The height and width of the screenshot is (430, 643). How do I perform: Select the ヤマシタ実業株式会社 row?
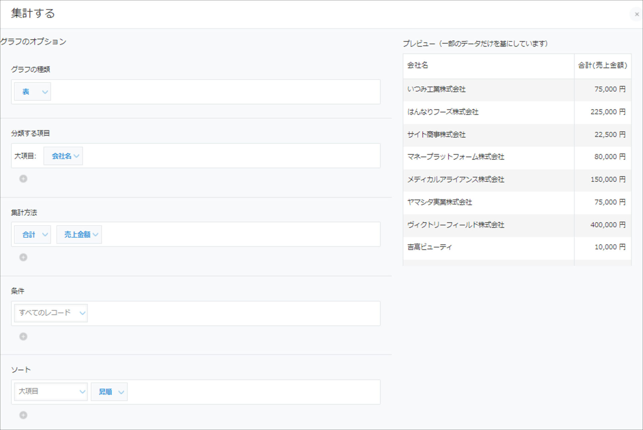pos(517,203)
